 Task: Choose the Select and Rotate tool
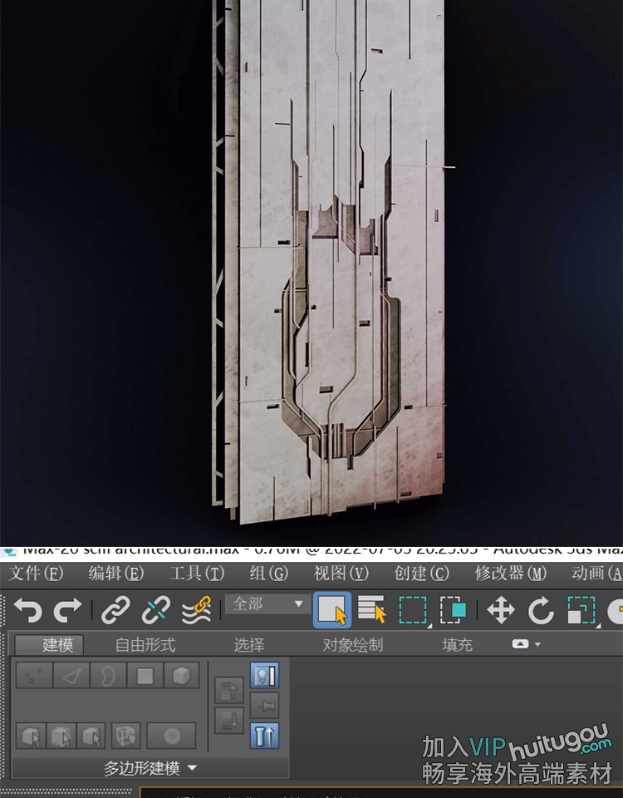[541, 611]
